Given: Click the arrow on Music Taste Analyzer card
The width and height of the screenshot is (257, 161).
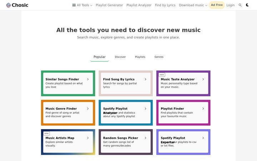Looking at the screenshot, I should click(203, 79).
